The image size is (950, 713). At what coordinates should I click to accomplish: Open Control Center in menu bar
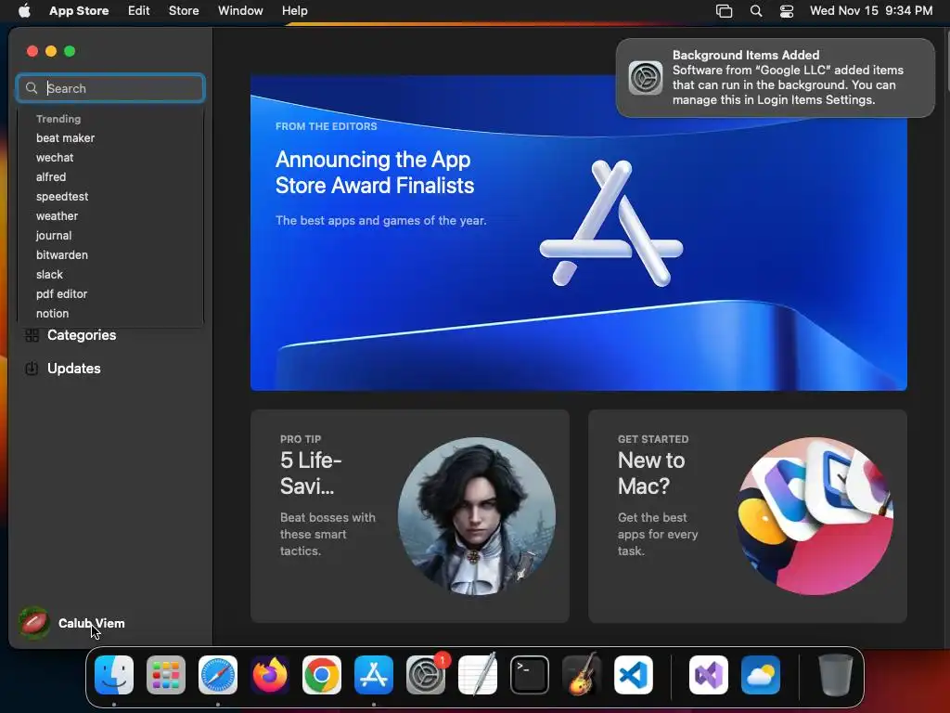787,11
